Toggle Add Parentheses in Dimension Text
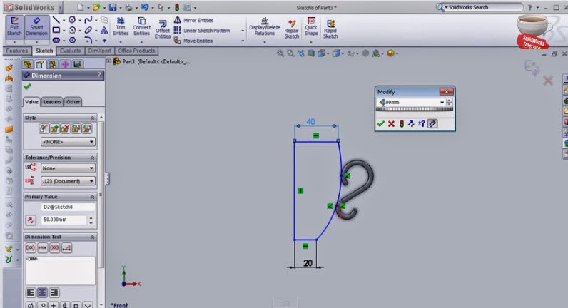This screenshot has height=308, width=568. [x=31, y=248]
